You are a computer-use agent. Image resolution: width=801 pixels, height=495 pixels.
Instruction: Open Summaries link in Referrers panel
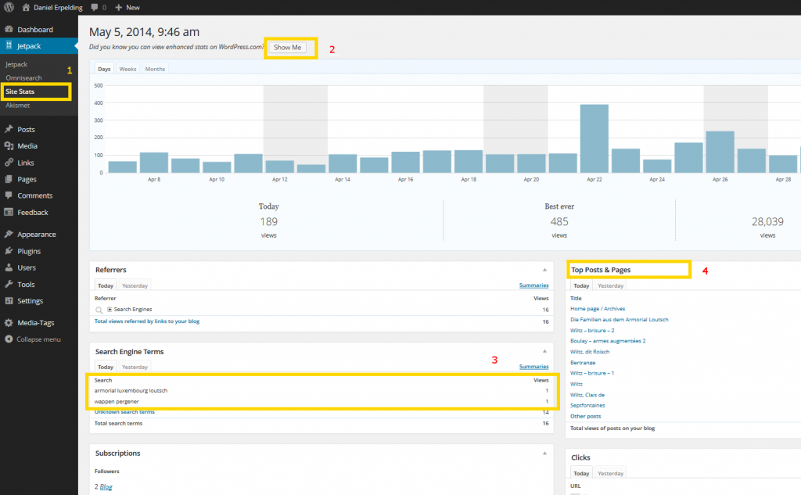[533, 286]
